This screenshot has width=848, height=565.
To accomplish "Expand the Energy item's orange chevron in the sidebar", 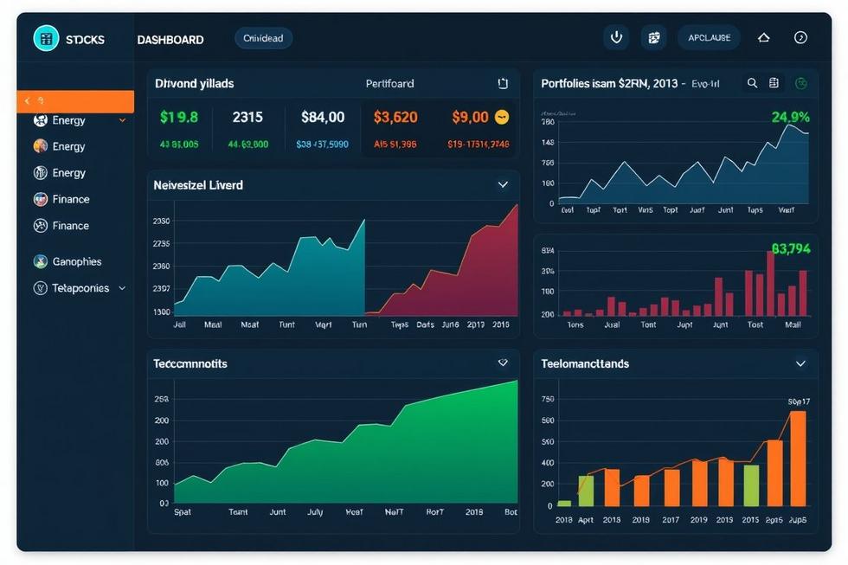I will 122,120.
